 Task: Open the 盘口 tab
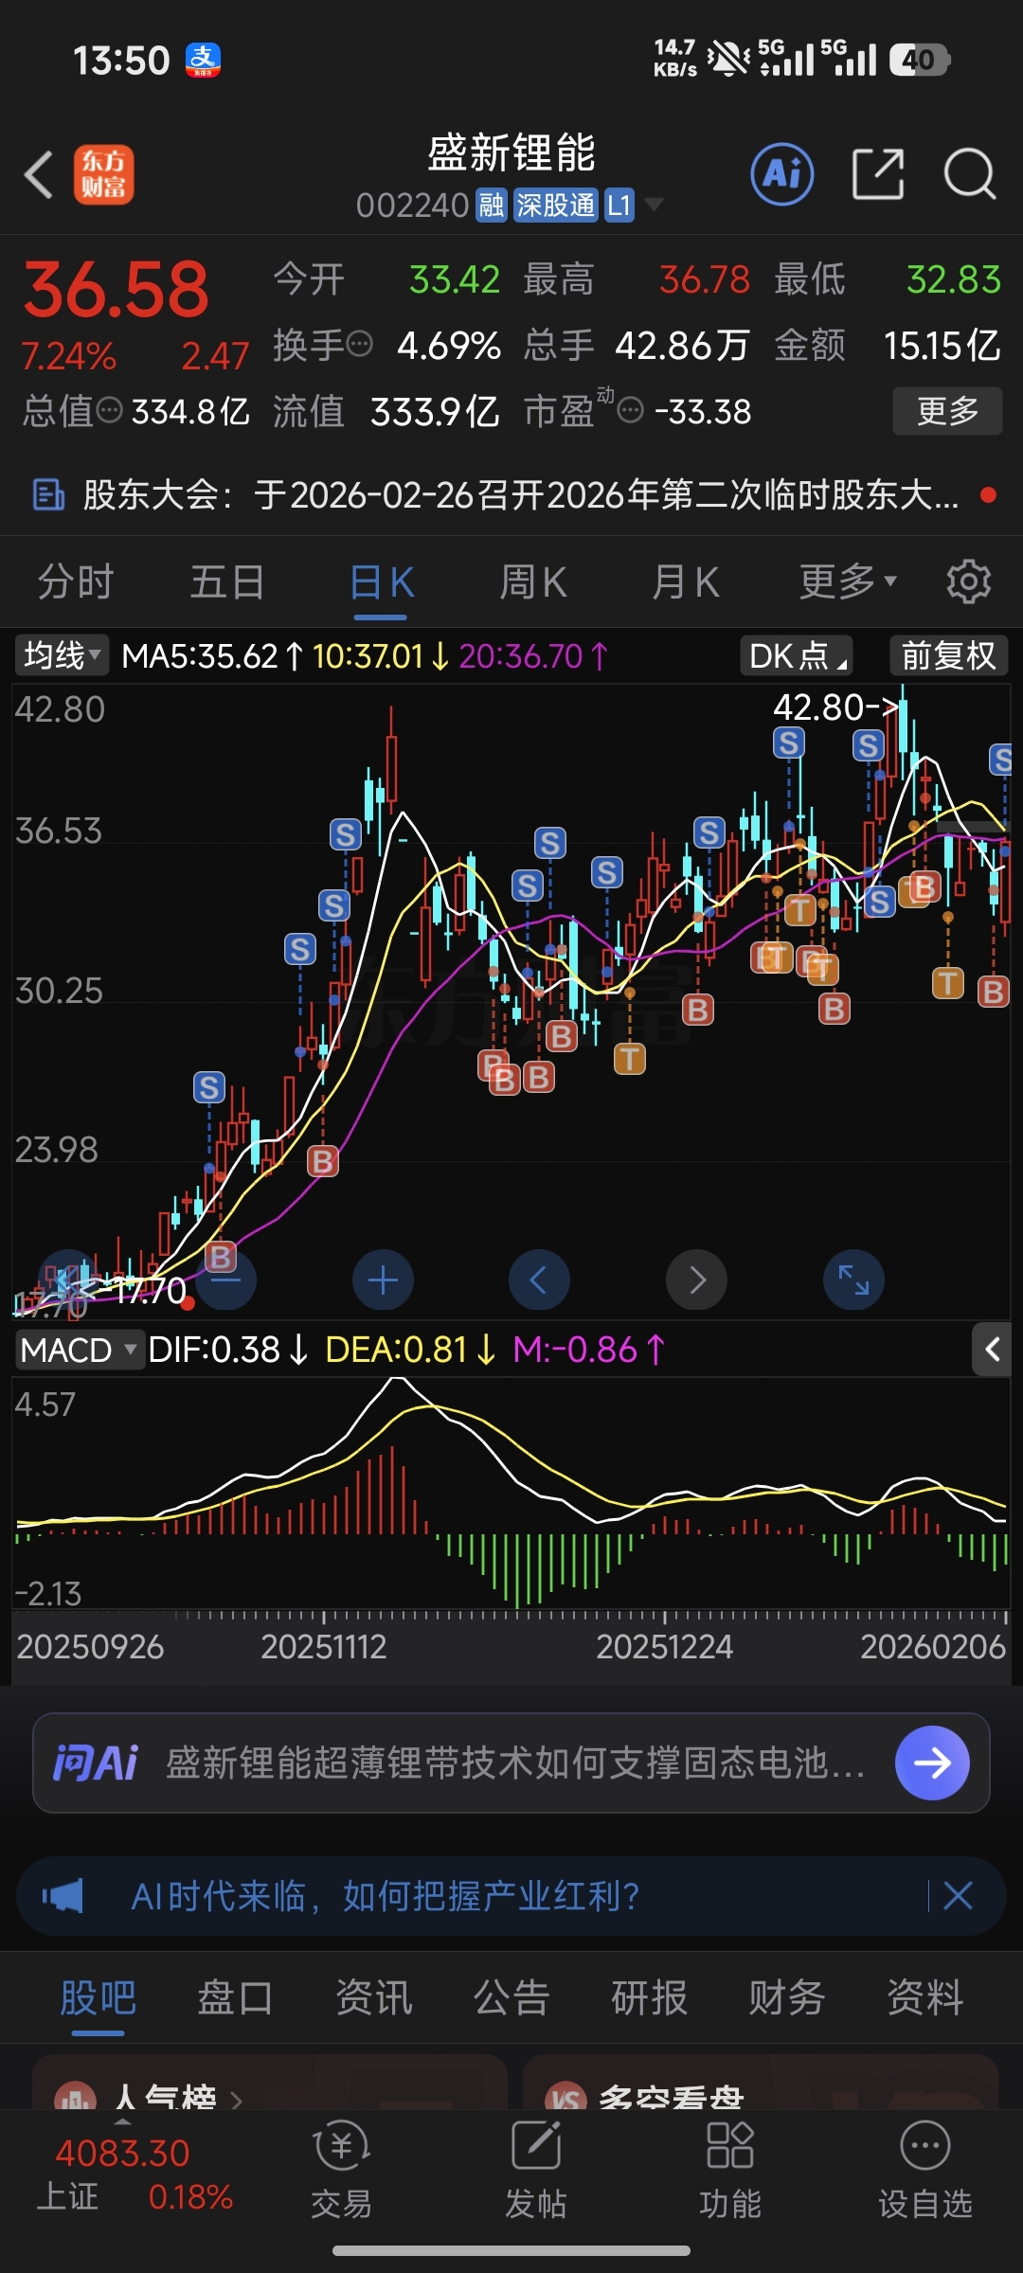(x=236, y=1998)
